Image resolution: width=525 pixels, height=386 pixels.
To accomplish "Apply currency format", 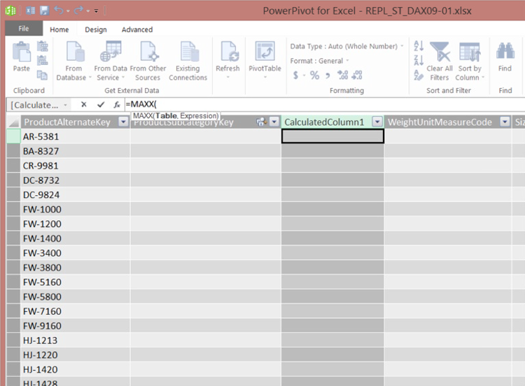I will point(295,75).
